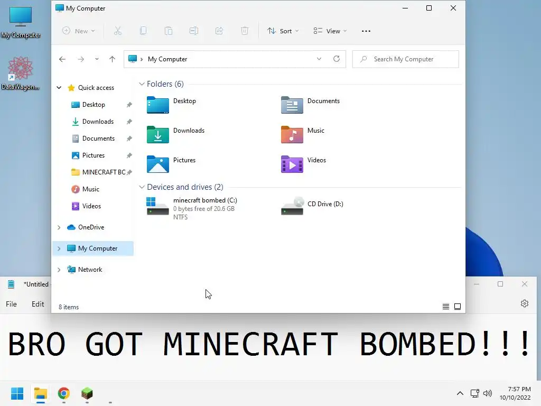The height and width of the screenshot is (406, 541).
Task: Click the Rename icon in toolbar
Action: point(194,31)
